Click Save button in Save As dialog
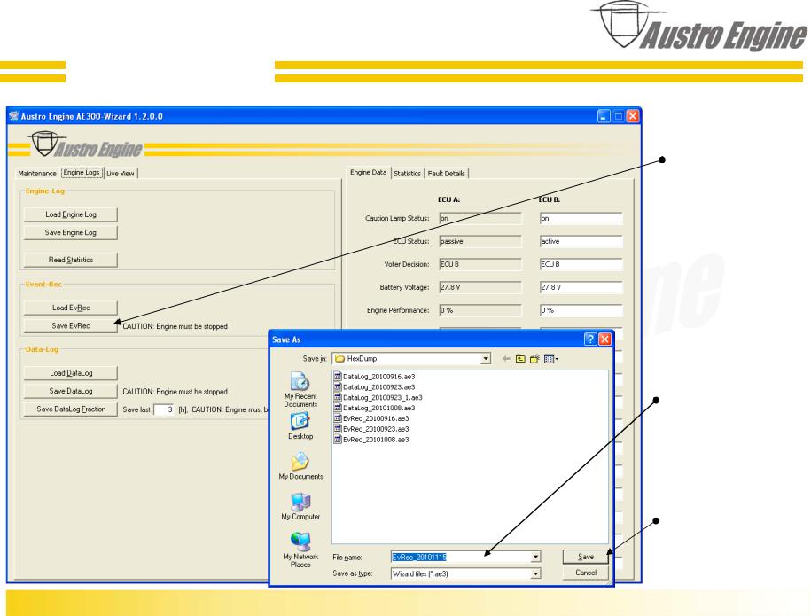The width and height of the screenshot is (811, 616). coord(586,557)
